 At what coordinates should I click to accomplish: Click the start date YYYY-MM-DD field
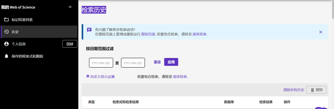(101, 63)
